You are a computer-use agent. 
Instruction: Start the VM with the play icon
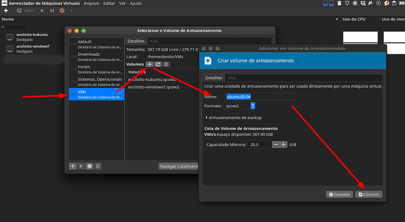pos(42,11)
